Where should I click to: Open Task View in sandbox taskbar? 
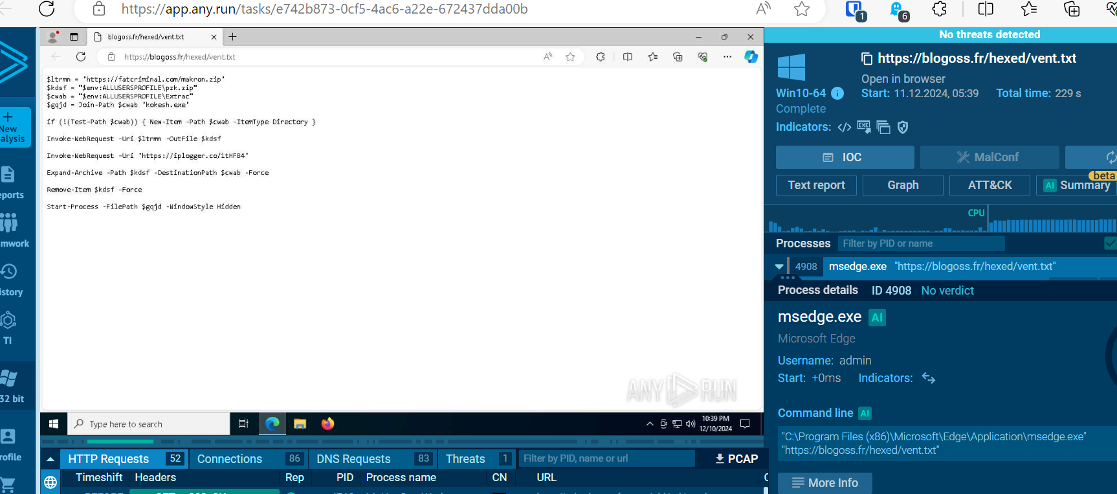[x=243, y=424]
